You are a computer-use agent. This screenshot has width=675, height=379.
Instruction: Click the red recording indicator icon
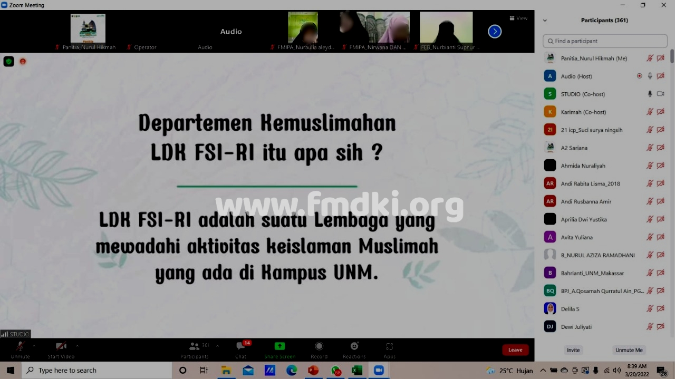click(x=23, y=61)
